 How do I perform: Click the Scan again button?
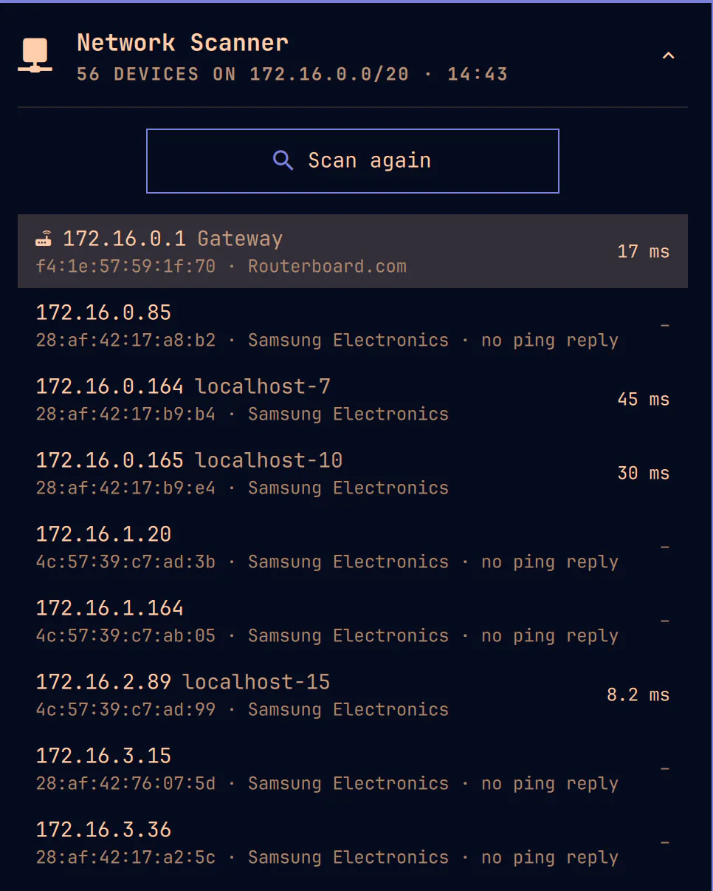(x=353, y=161)
